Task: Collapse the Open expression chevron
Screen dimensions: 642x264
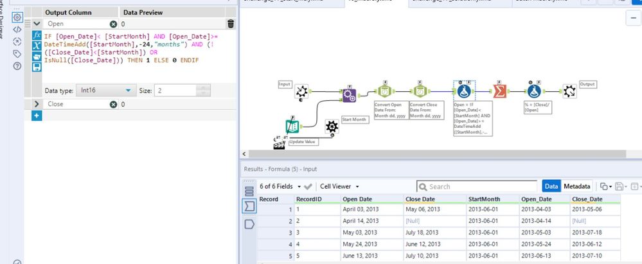Action: coord(37,24)
